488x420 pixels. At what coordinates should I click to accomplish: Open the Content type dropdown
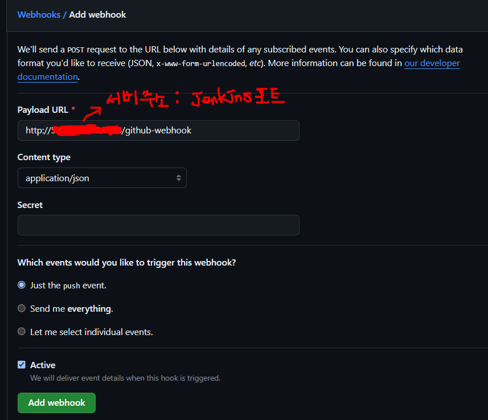point(102,178)
